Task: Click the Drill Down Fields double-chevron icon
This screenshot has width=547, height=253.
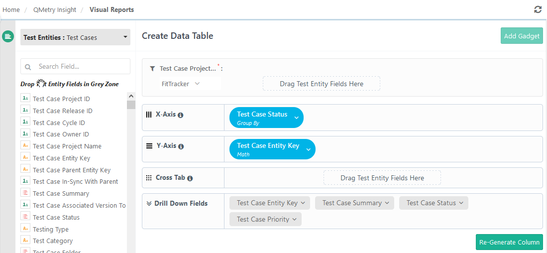Action: pyautogui.click(x=149, y=203)
